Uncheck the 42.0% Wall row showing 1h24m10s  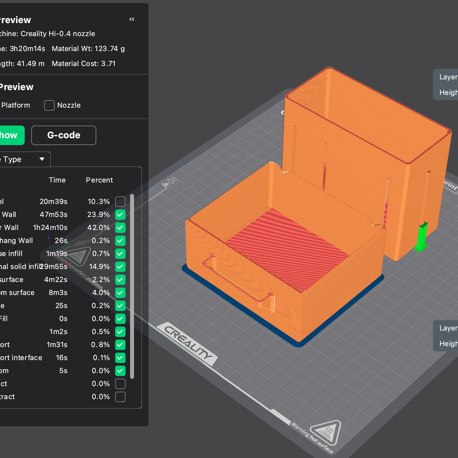[120, 228]
